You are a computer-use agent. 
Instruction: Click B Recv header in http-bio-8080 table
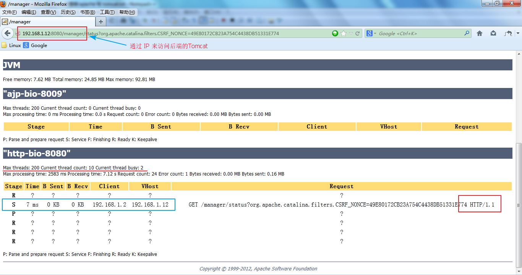click(78, 186)
